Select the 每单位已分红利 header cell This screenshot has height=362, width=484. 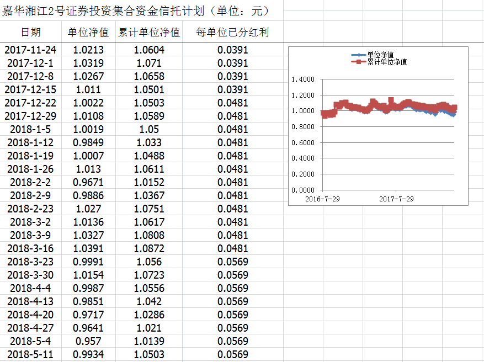click(x=232, y=33)
